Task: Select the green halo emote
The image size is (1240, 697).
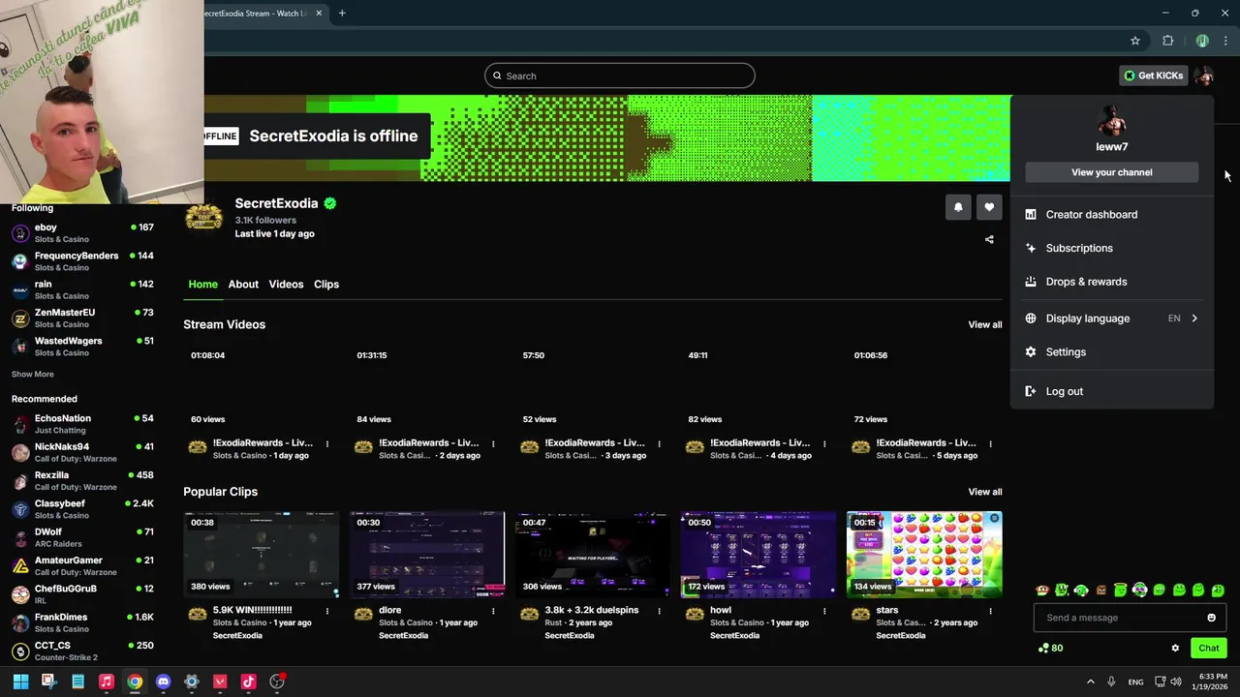Action: [1120, 591]
